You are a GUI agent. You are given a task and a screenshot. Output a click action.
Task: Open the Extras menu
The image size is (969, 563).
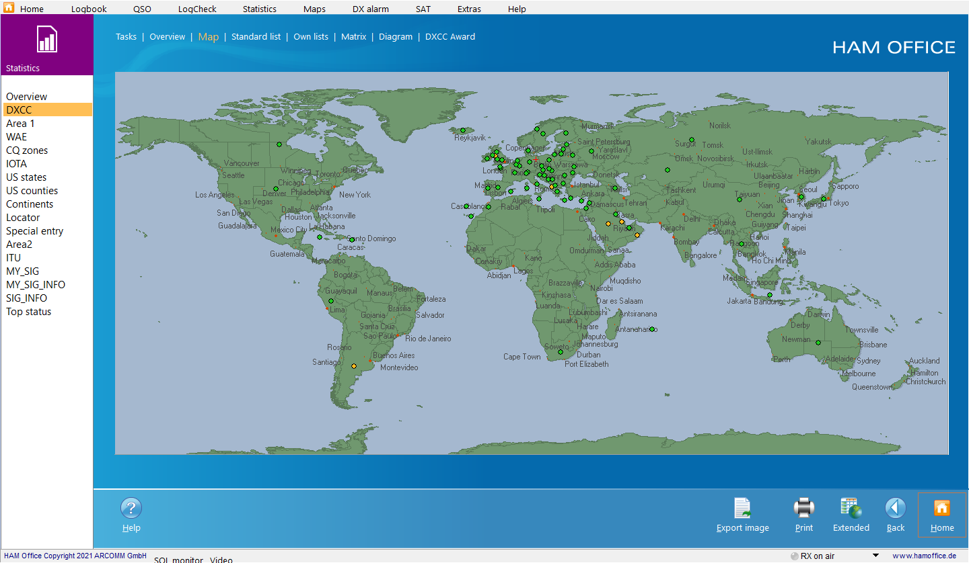[x=469, y=9]
